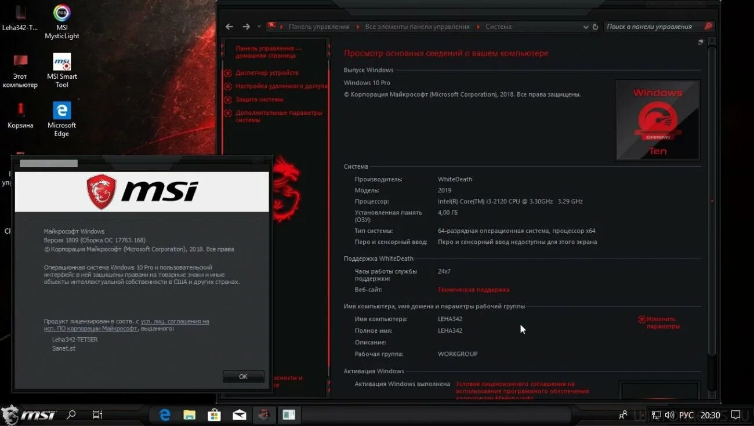This screenshot has height=426, width=754.
Task: Select the MSI Smart Tool desktop icon
Action: click(62, 71)
